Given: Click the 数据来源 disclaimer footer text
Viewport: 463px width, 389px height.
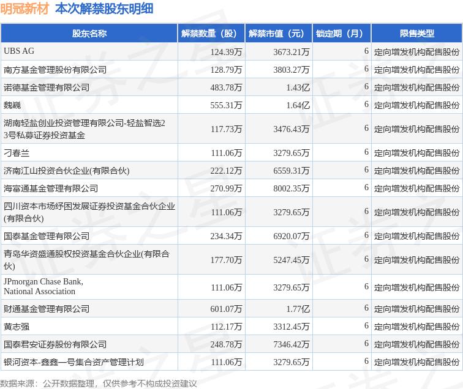Looking at the screenshot, I should [99, 383].
